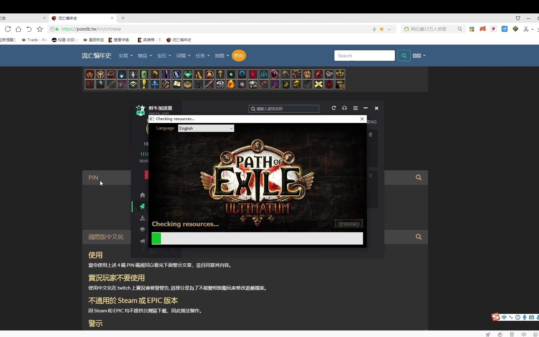539x337 pixels.
Task: Click the orange amber stone icon
Action: tap(231, 84)
